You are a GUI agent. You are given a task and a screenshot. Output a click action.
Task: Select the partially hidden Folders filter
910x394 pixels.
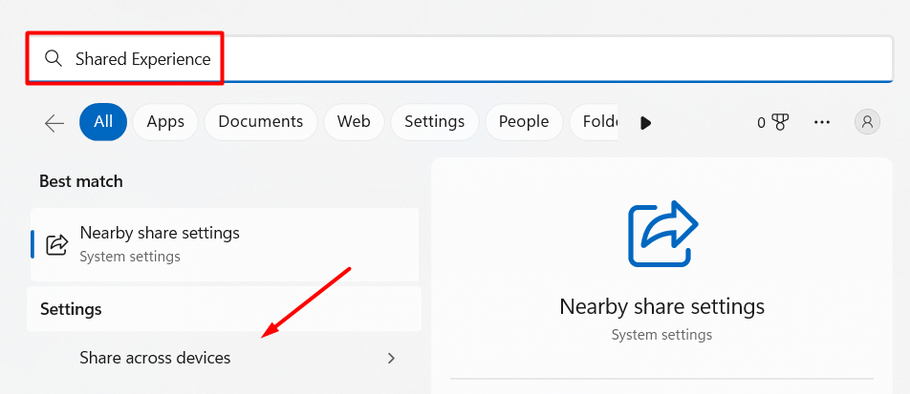(595, 122)
